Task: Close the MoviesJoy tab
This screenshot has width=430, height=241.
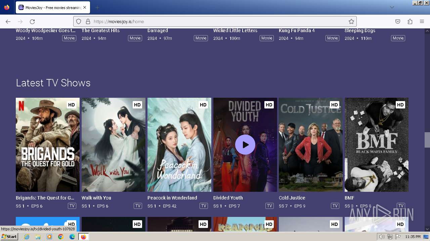Action: [84, 7]
